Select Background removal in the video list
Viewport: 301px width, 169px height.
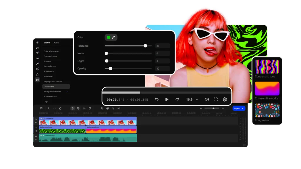coord(53,92)
